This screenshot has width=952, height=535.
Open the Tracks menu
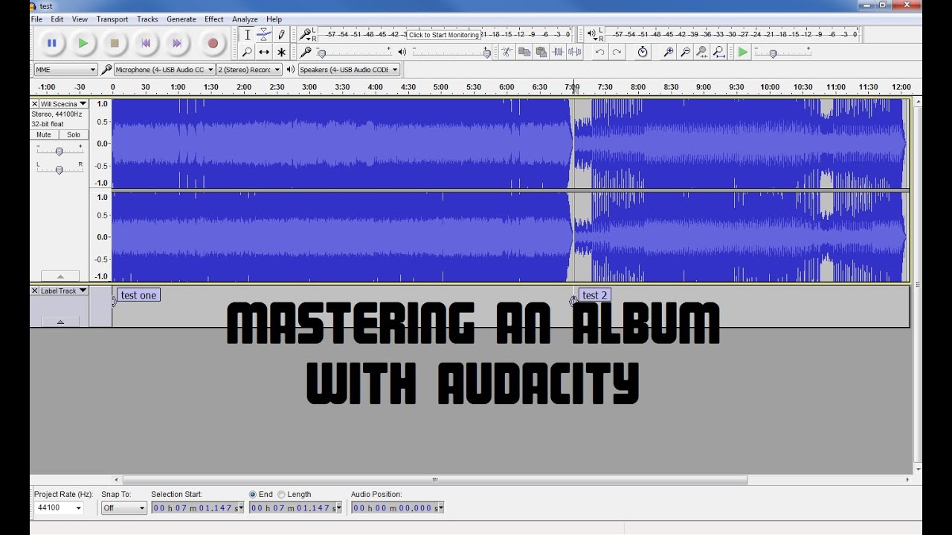(147, 19)
